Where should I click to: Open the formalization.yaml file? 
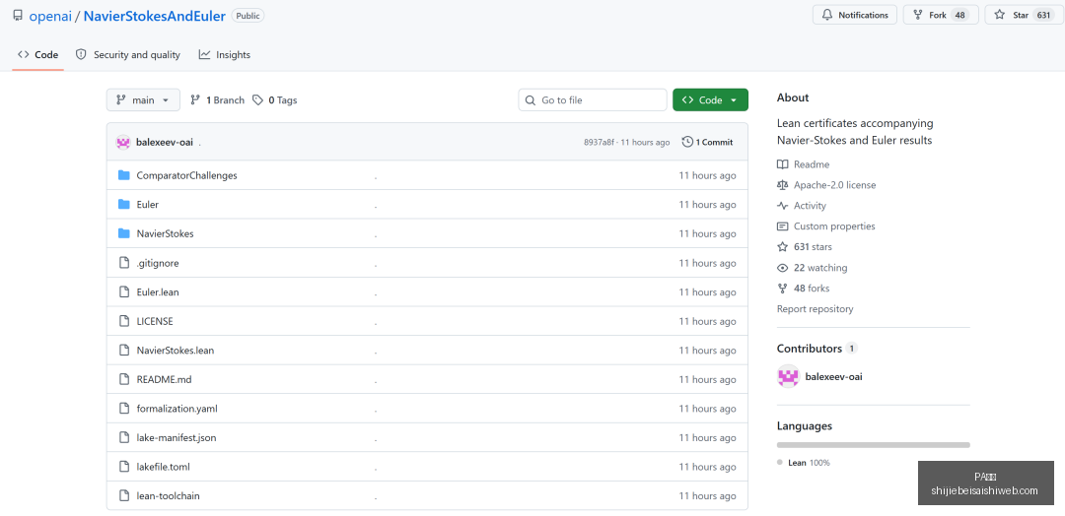[x=177, y=409]
